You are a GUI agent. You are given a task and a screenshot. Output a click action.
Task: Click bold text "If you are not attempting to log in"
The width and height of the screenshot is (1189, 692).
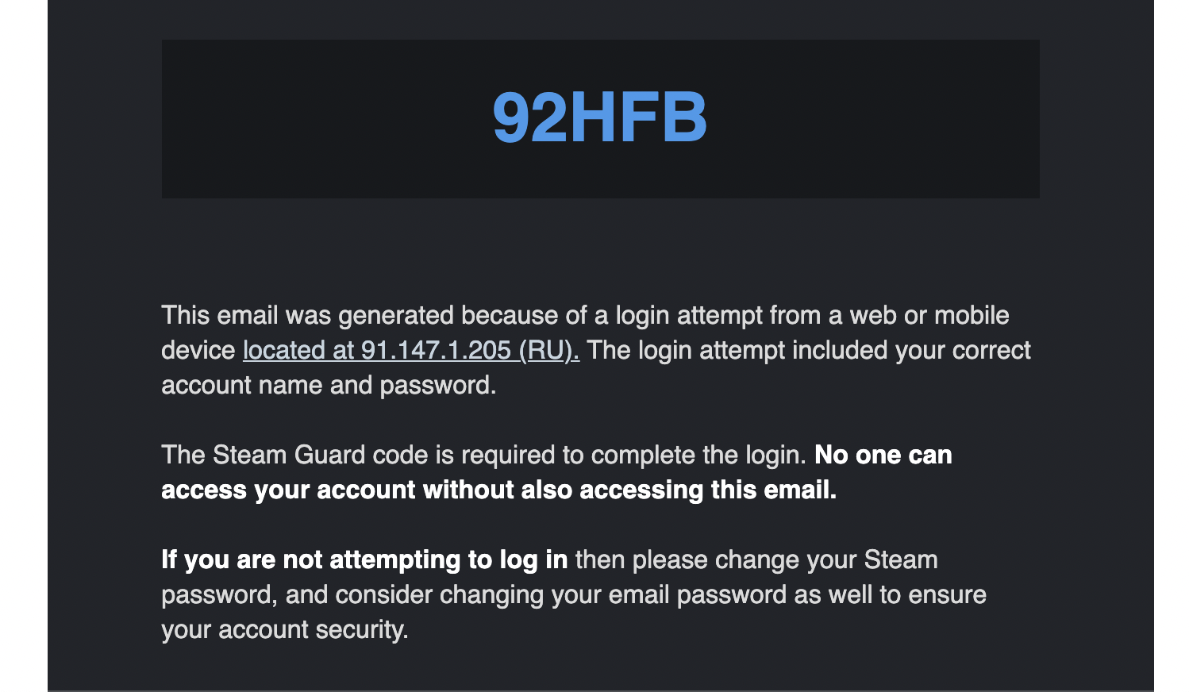tap(364, 559)
